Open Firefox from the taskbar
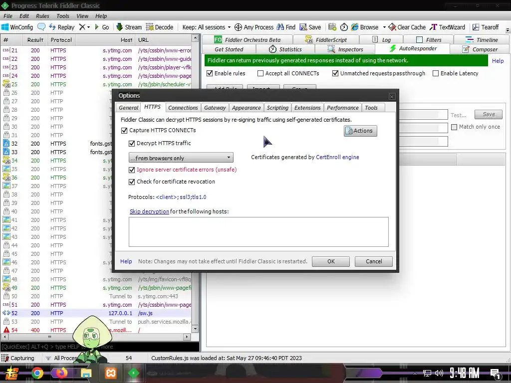 tap(61, 373)
